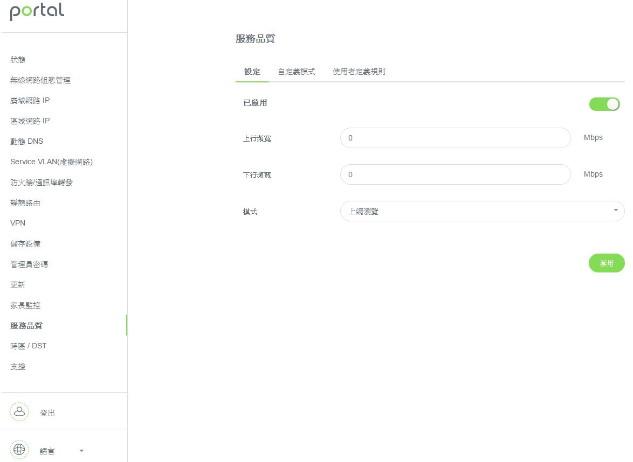The width and height of the screenshot is (633, 462).
Task: Open 動態 DNS page
Action: click(x=26, y=142)
